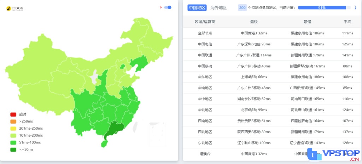
Task: Click the orange >250ms legend swatch
Action: pyautogui.click(x=13, y=121)
